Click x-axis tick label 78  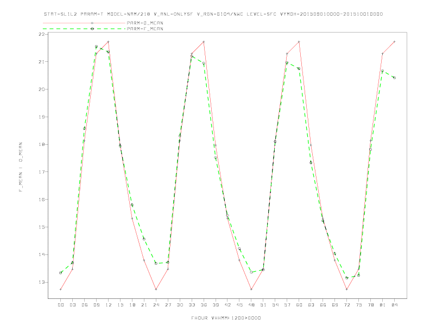(371, 305)
